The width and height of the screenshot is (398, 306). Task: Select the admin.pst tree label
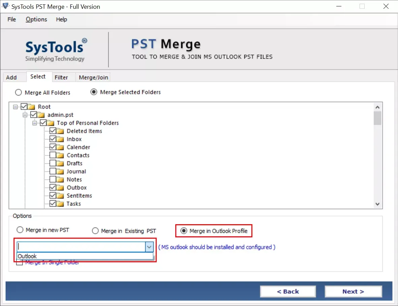coord(60,115)
